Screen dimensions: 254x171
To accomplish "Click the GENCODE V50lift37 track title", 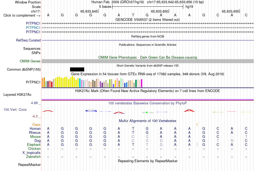I will coord(147,20).
